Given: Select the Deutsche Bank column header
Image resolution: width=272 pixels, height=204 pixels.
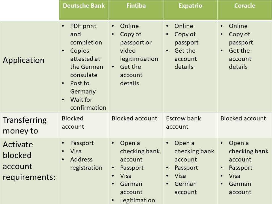Looking at the screenshot, I should click(84, 10).
